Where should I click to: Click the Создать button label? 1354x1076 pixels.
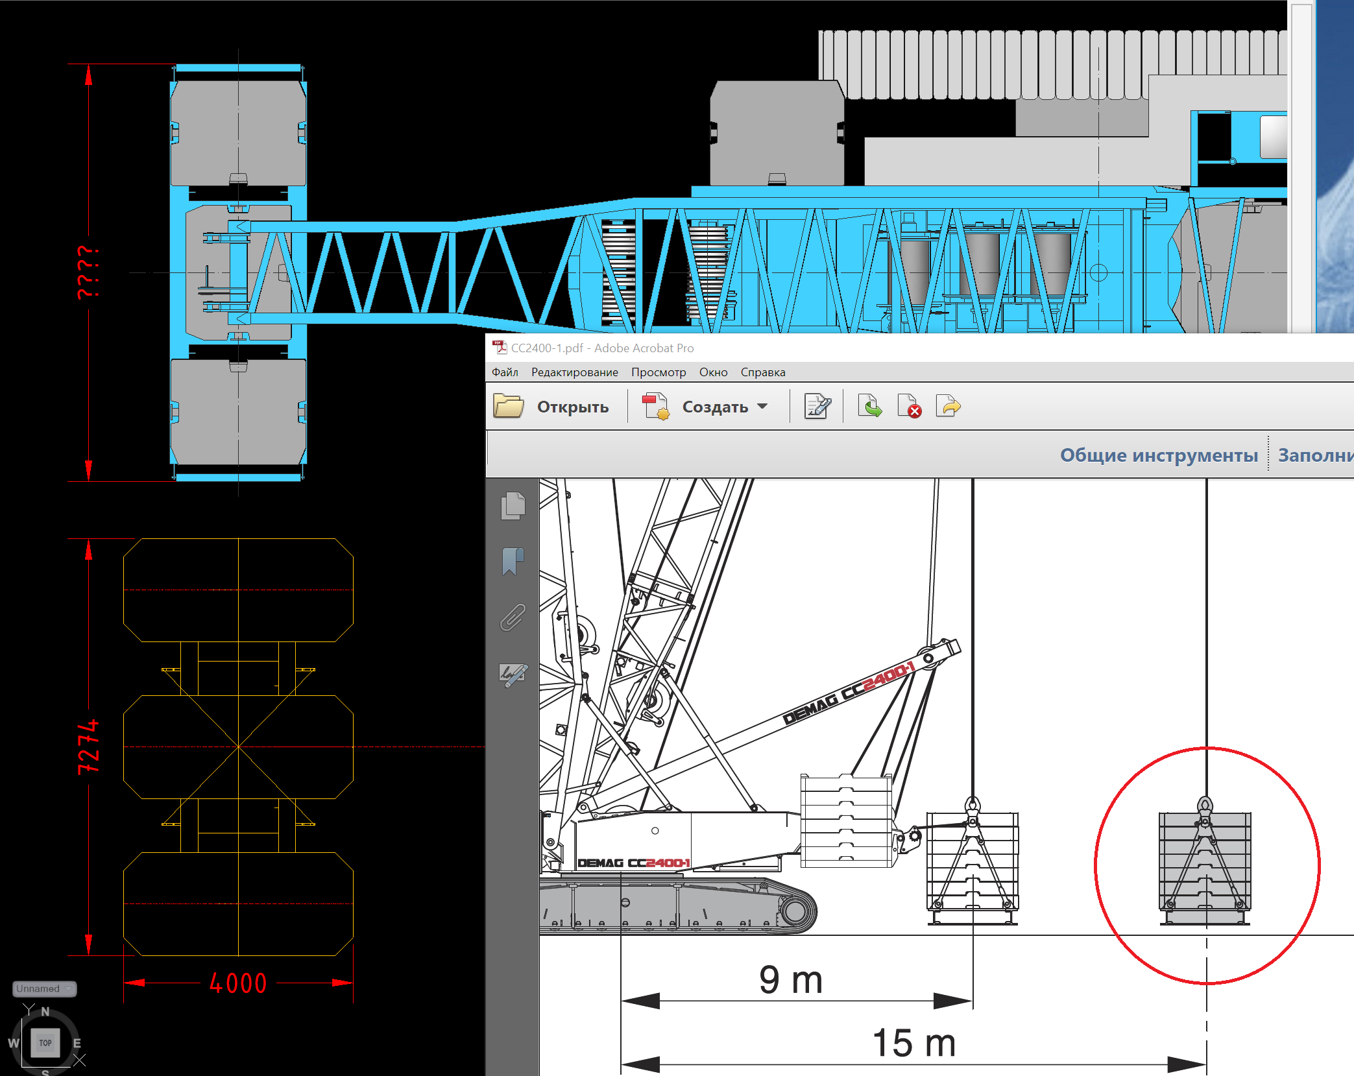click(715, 407)
